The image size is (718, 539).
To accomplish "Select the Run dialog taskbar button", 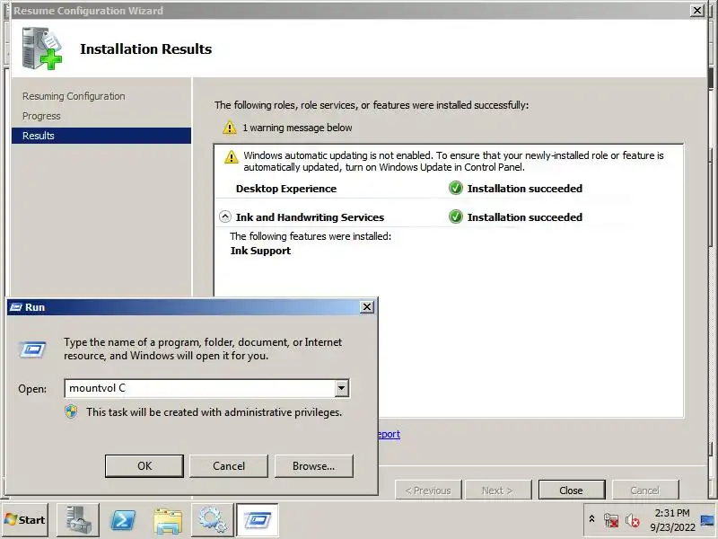I will click(257, 520).
